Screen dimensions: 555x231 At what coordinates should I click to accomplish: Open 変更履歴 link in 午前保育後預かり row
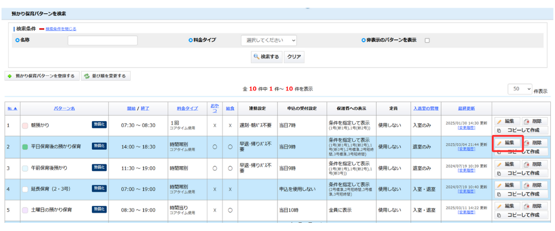pyautogui.click(x=466, y=170)
